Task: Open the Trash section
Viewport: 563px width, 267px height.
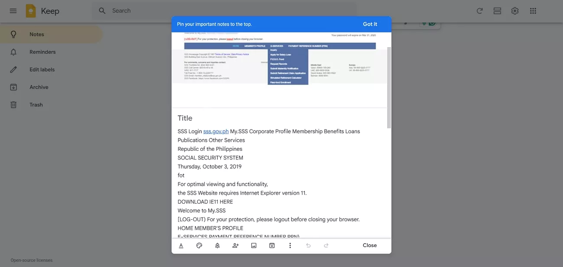Action: click(36, 104)
